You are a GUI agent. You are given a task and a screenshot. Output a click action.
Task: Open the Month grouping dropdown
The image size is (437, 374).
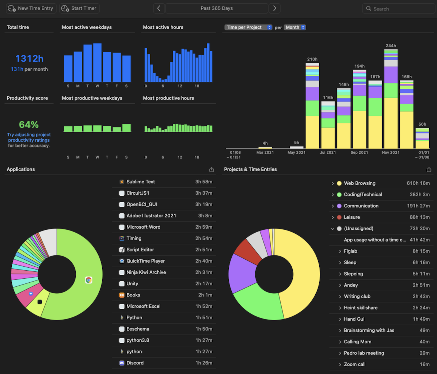coord(295,27)
